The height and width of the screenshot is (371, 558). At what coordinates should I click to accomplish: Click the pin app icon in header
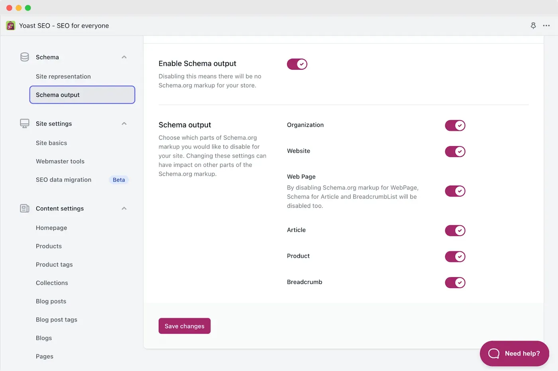(533, 26)
